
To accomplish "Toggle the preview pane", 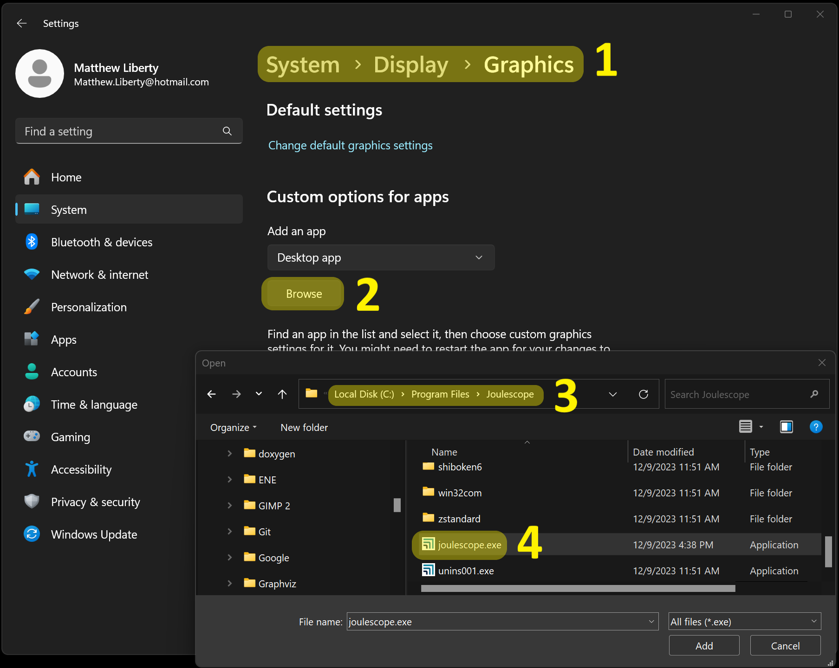I will (x=787, y=426).
